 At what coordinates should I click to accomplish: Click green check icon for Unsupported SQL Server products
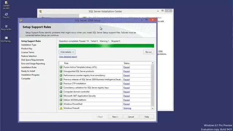point(61,71)
